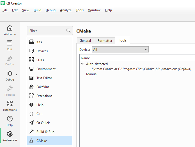Open the Build menu
The width and height of the screenshot is (195, 147).
(x=37, y=10)
